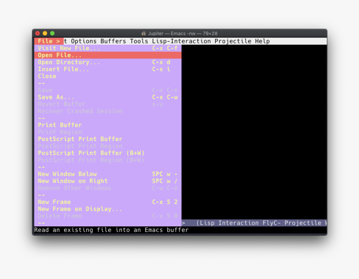Open Directory... from the menu

click(x=68, y=62)
